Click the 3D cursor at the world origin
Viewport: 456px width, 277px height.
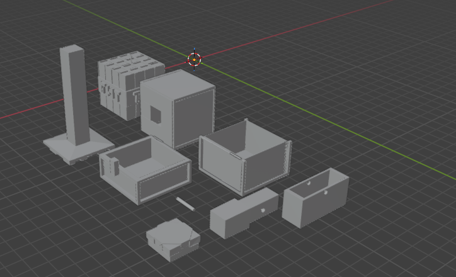tap(194, 60)
